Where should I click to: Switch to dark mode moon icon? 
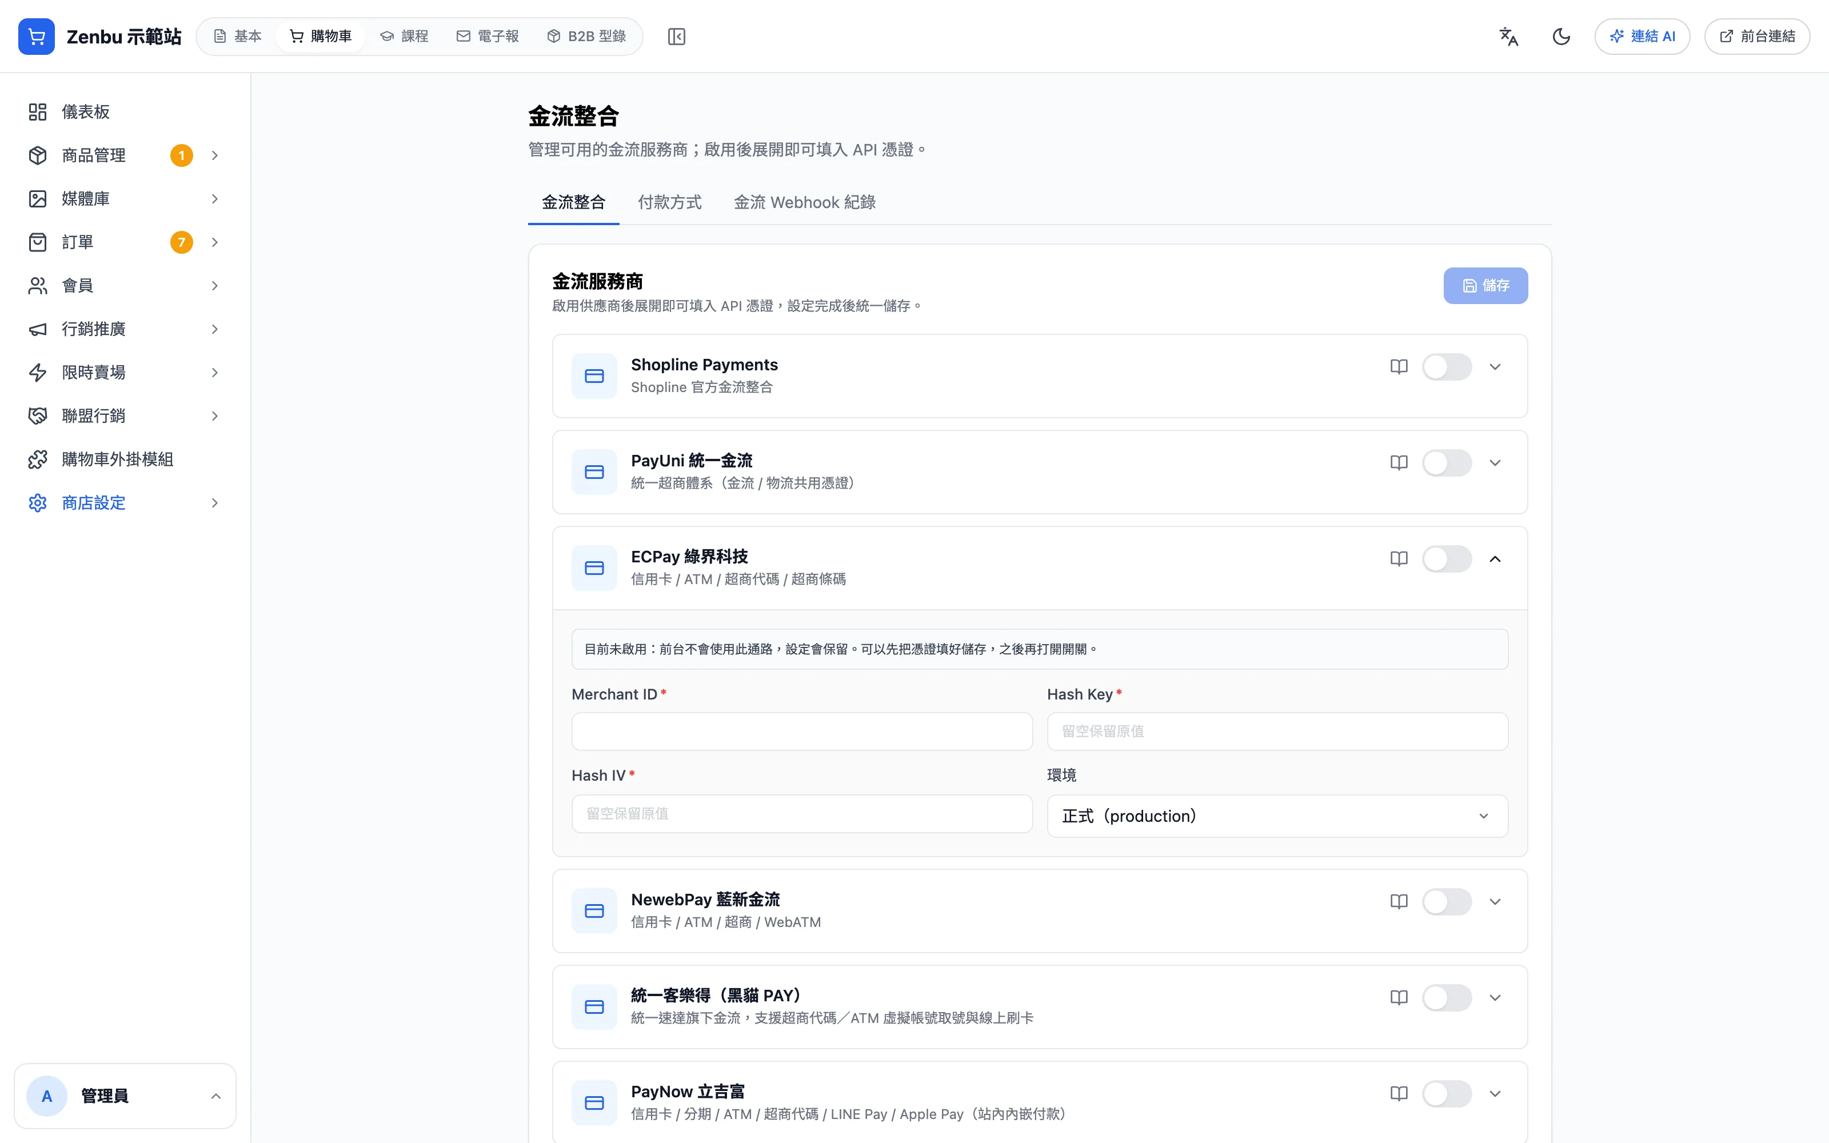point(1562,36)
